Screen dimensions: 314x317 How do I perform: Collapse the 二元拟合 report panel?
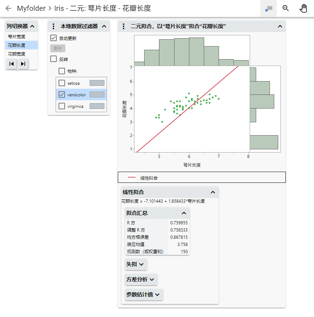pyautogui.click(x=280, y=26)
